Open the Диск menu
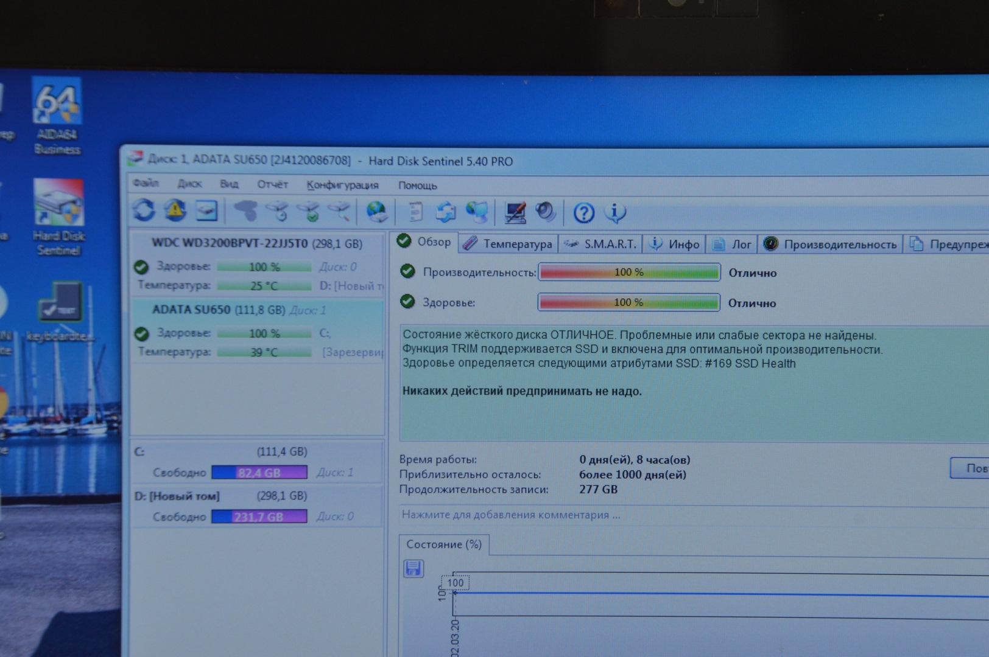989x657 pixels. (x=189, y=183)
